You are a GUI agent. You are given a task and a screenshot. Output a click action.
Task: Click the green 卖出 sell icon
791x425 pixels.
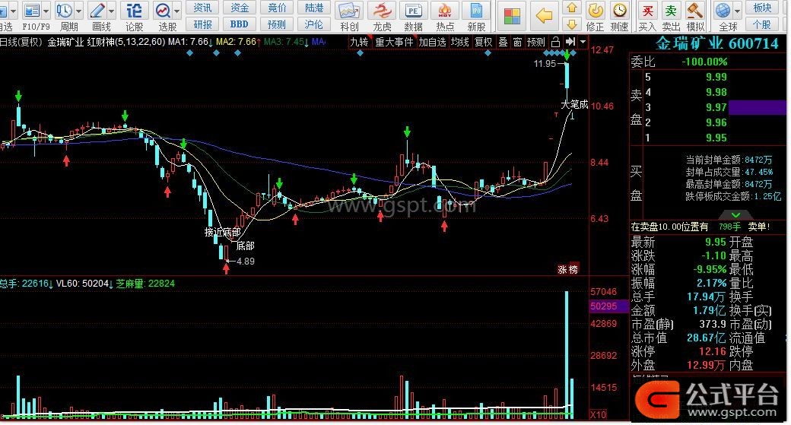coord(670,11)
